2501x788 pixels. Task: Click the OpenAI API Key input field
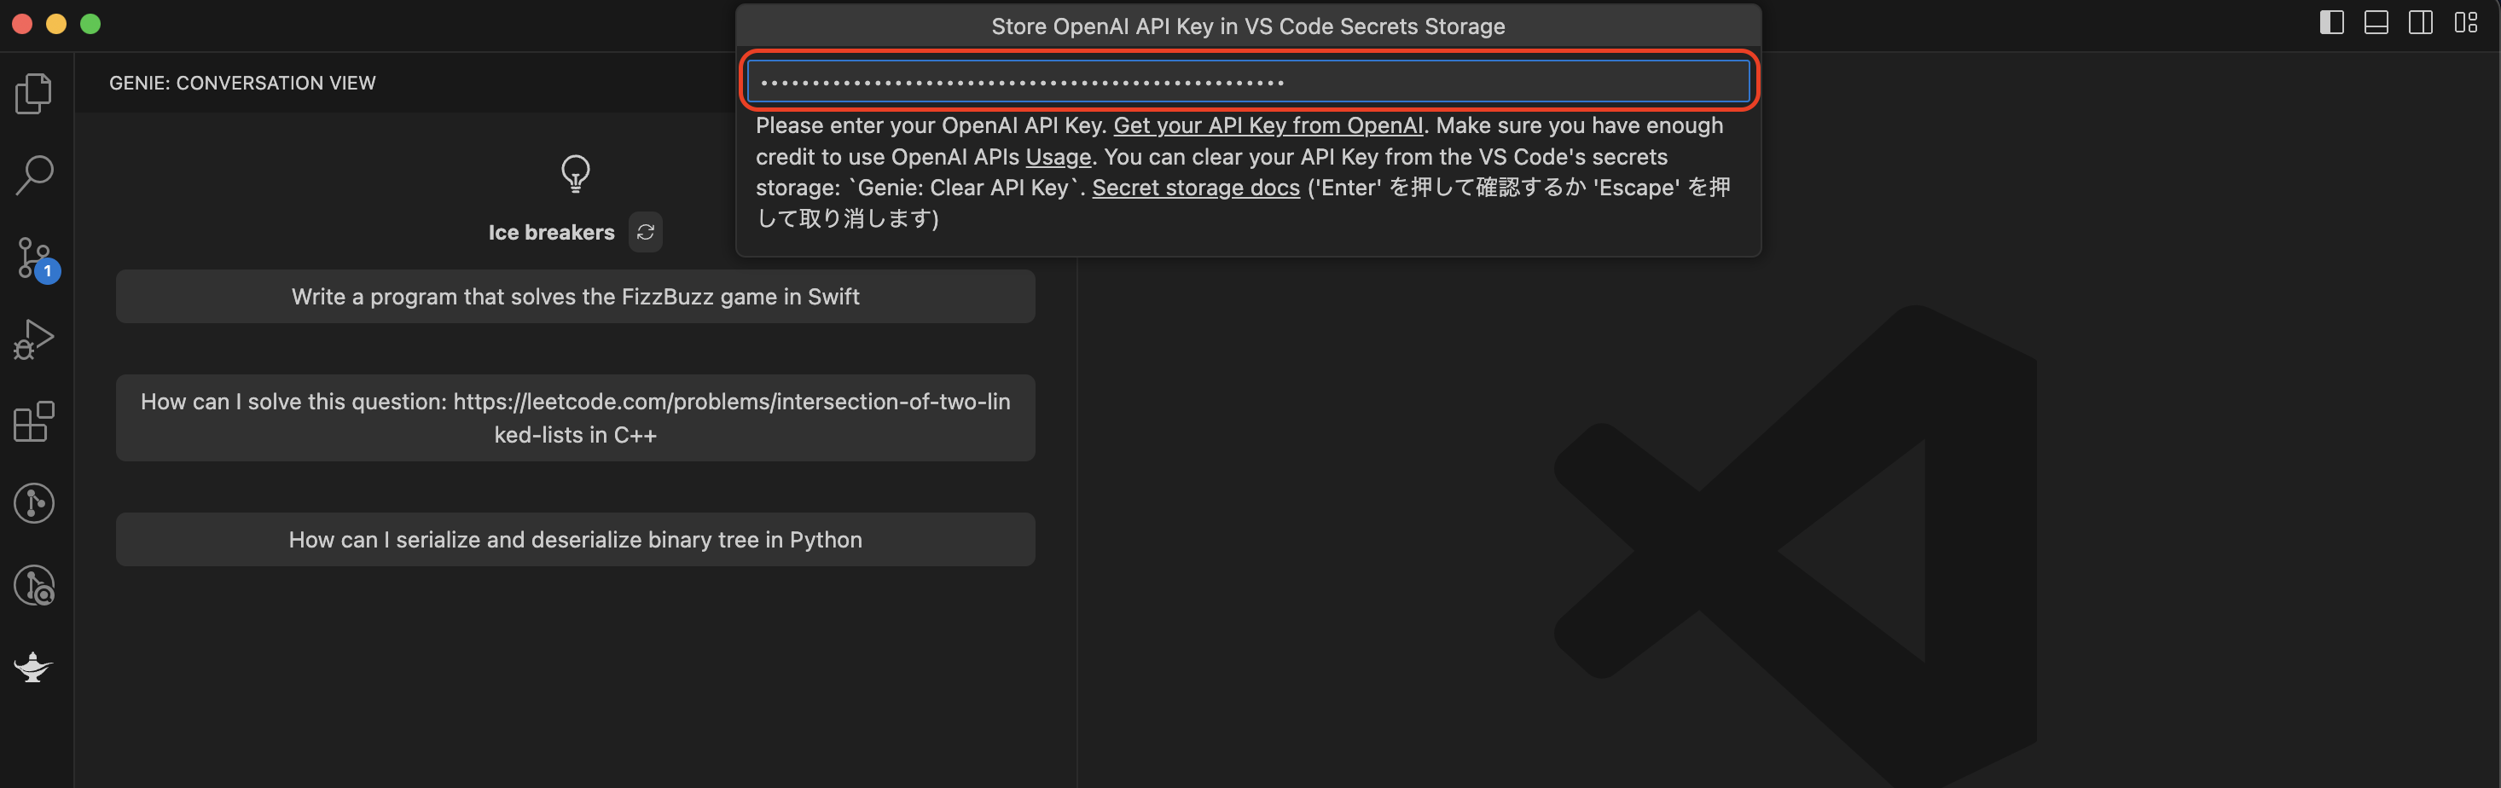tap(1248, 82)
